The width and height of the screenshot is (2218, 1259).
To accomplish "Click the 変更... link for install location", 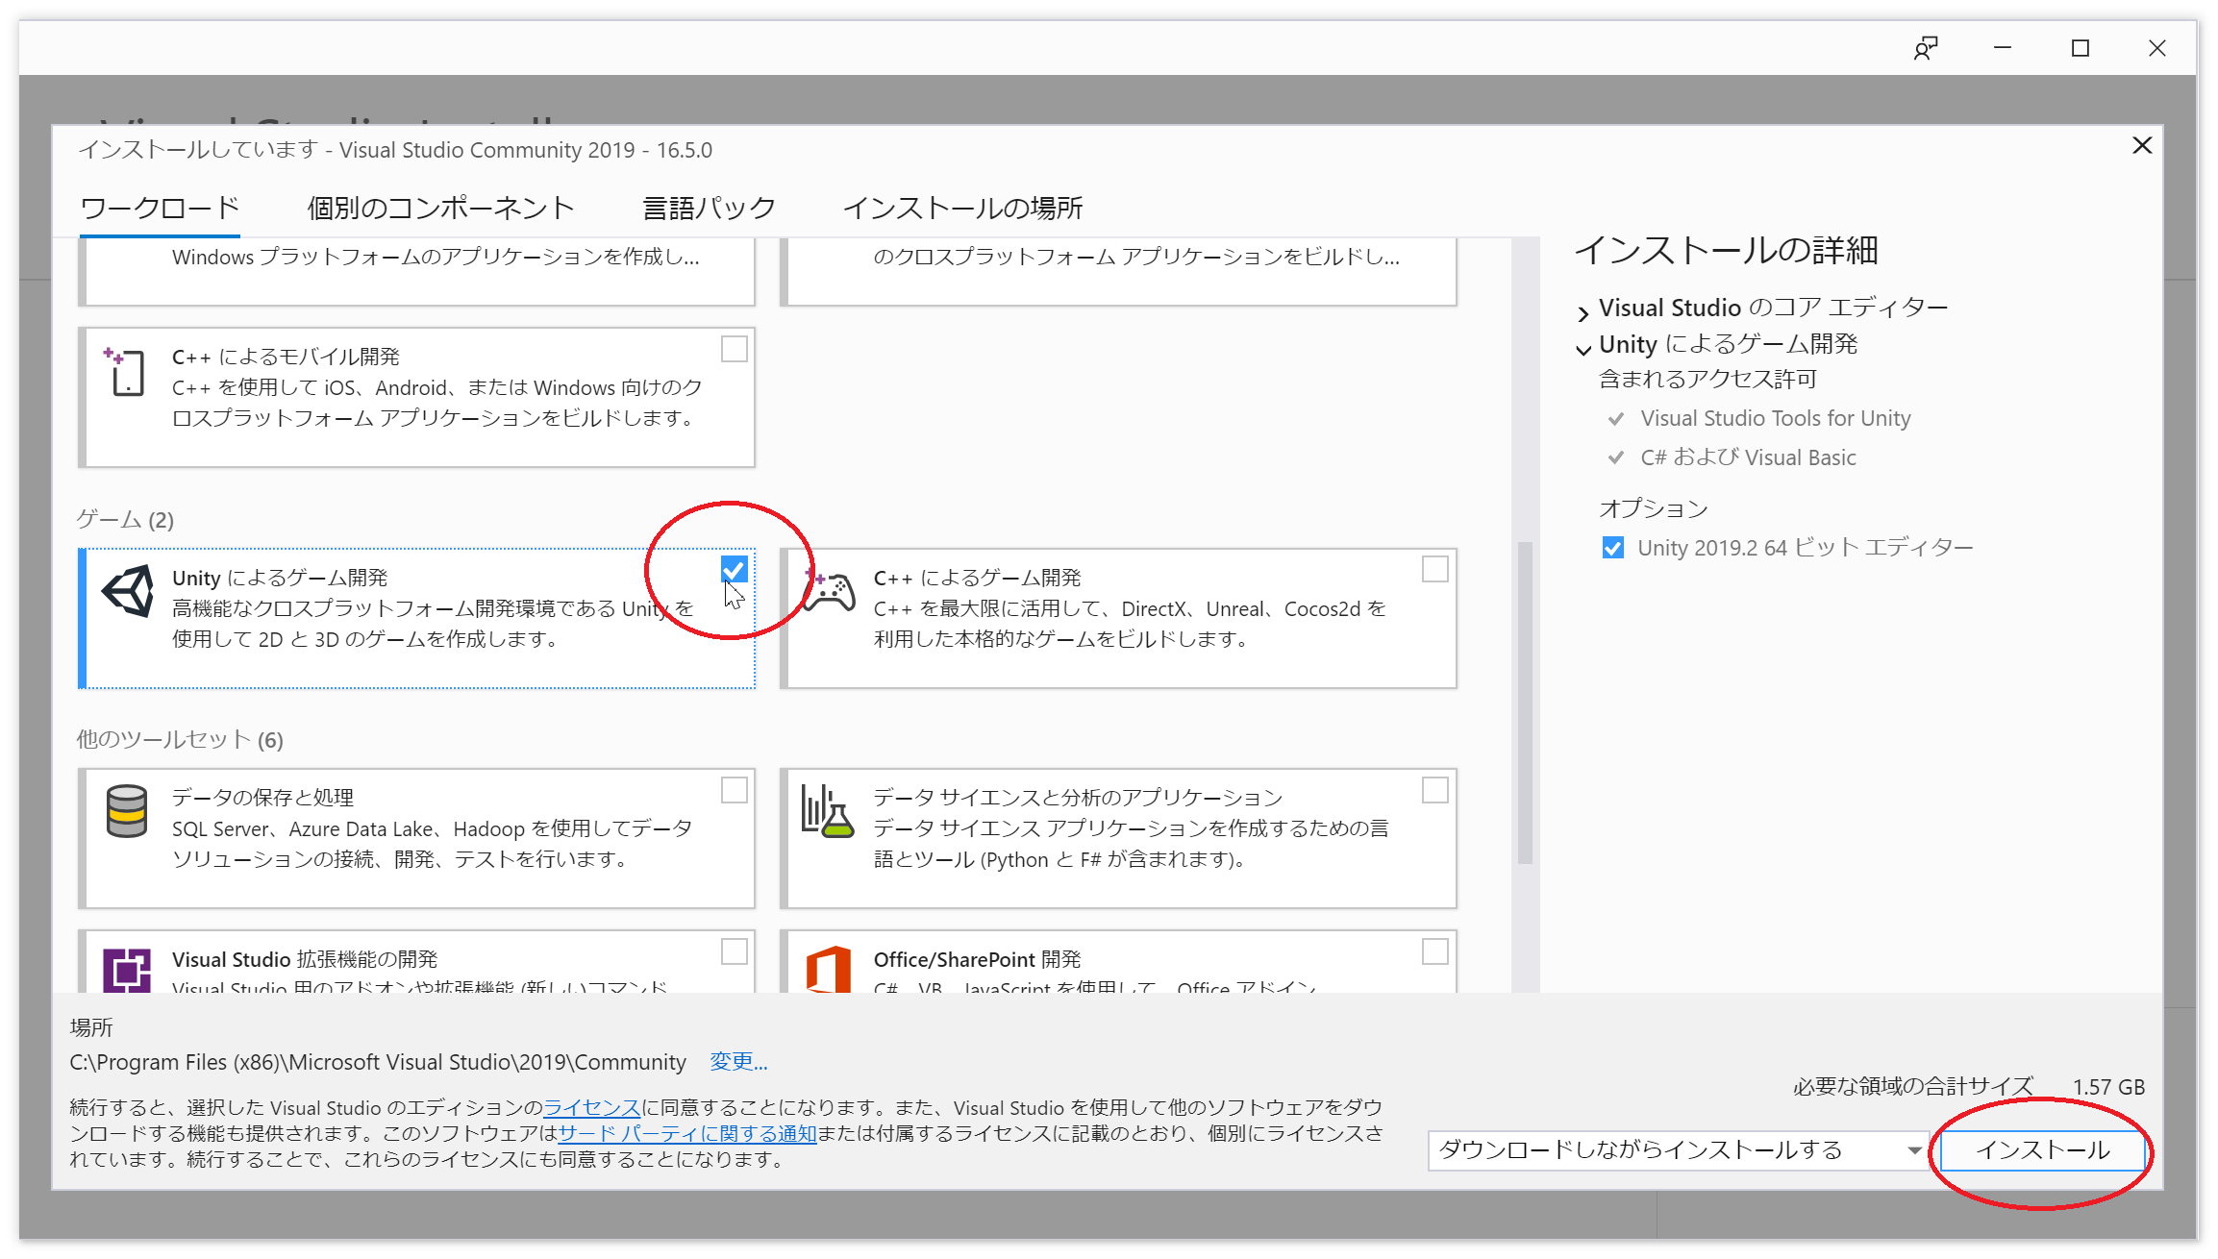I will pyautogui.click(x=738, y=1062).
